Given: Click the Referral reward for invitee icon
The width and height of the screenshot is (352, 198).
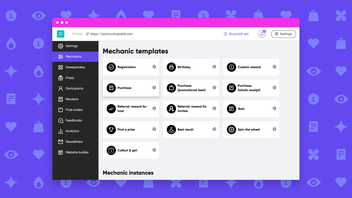Looking at the screenshot, I should tap(171, 109).
